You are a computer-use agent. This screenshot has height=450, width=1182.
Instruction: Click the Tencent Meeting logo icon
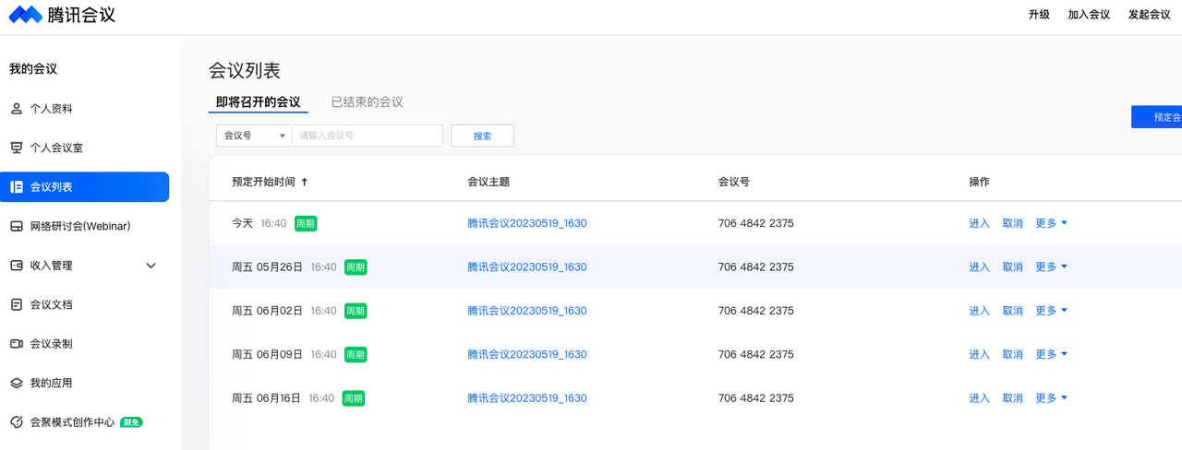tap(26, 15)
